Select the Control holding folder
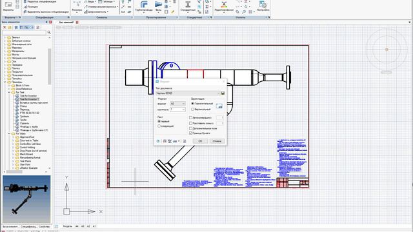413x232 pixels. click(x=27, y=148)
